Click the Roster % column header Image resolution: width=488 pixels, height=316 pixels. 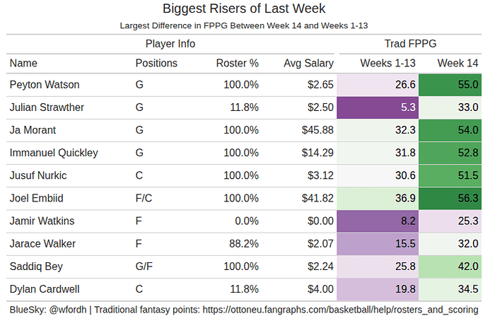[237, 63]
